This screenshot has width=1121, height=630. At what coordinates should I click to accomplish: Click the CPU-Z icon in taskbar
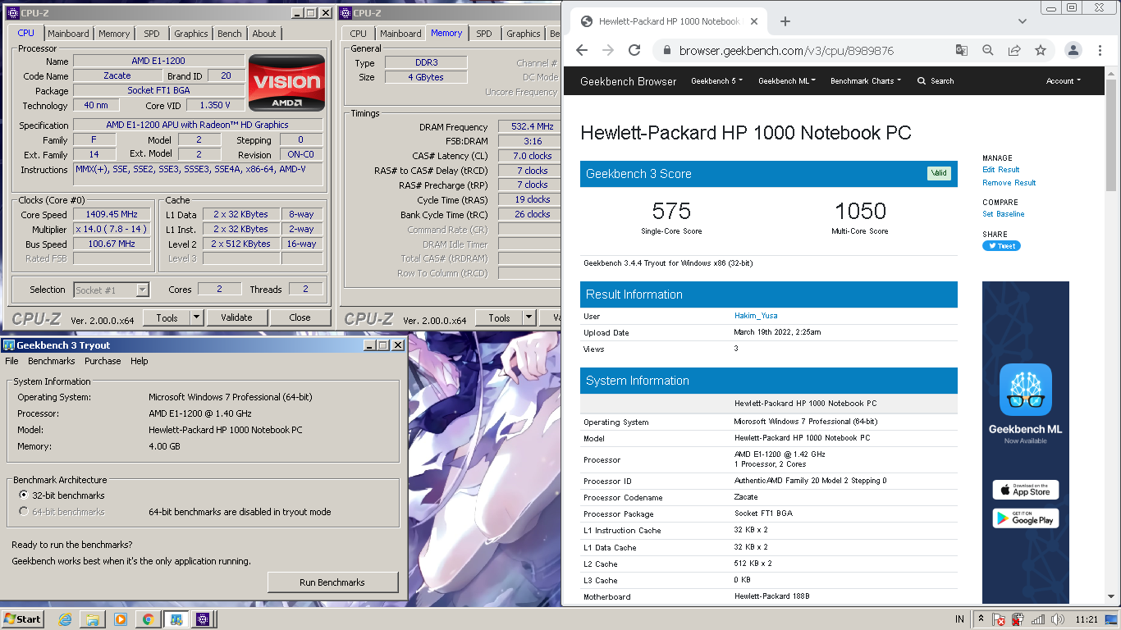203,619
